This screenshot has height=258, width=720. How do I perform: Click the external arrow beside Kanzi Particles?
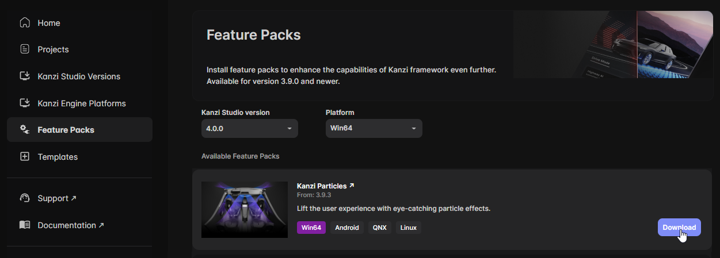click(352, 186)
